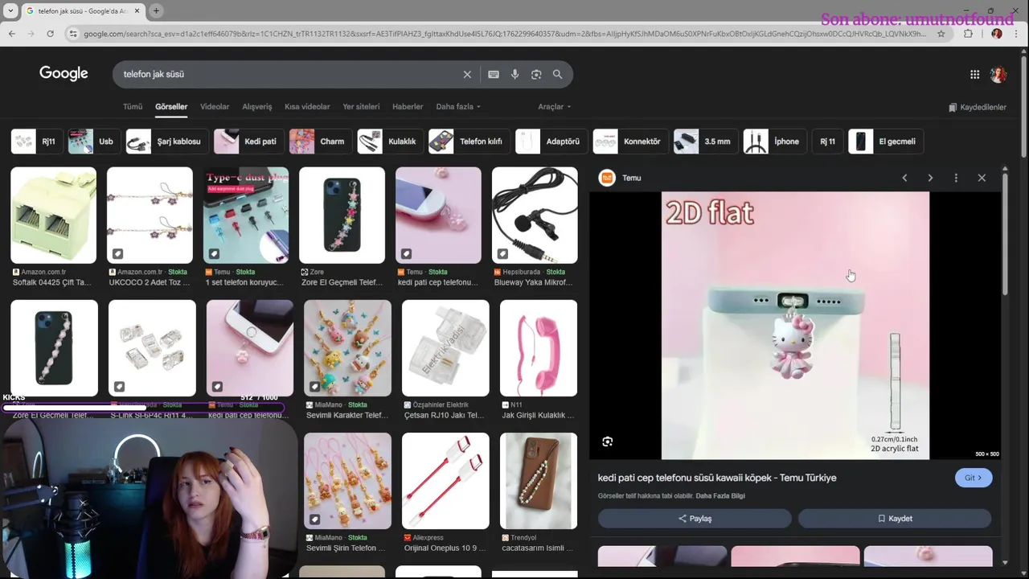The width and height of the screenshot is (1029, 579).
Task: Open Çetsan RJ10 Jakı result thumbnail
Action: click(445, 348)
